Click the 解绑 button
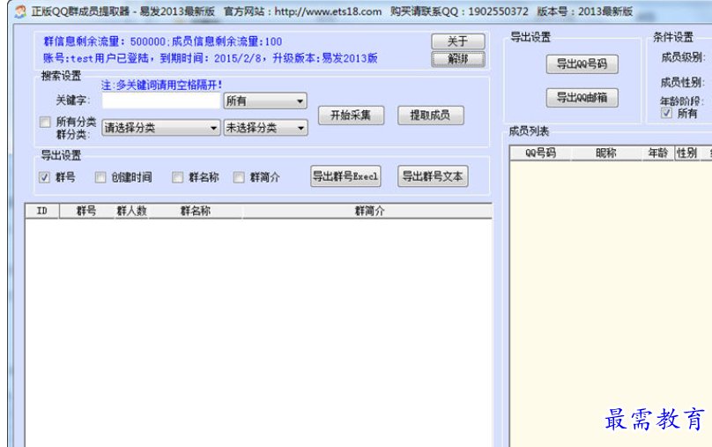Image resolution: width=712 pixels, height=447 pixels. (457, 59)
